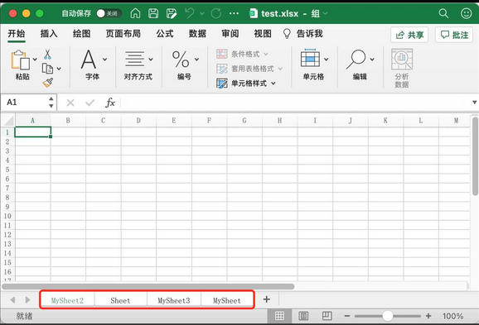Viewport: 479px width, 325px height.
Task: Switch to the Sheet sheet tab
Action: 120,301
